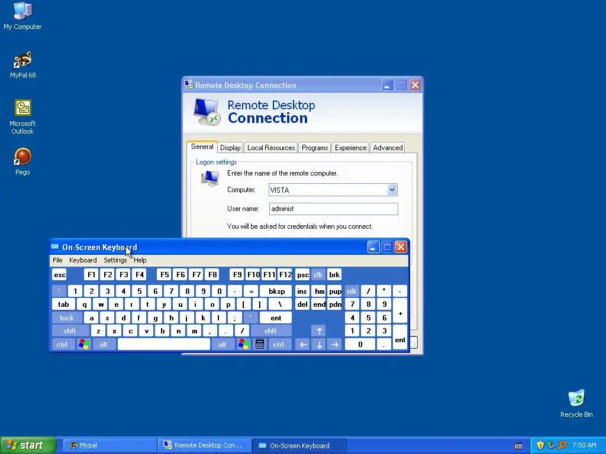Viewport: 606px width, 454px height.
Task: Open the File menu in On-Screen Keyboard
Action: 57,260
